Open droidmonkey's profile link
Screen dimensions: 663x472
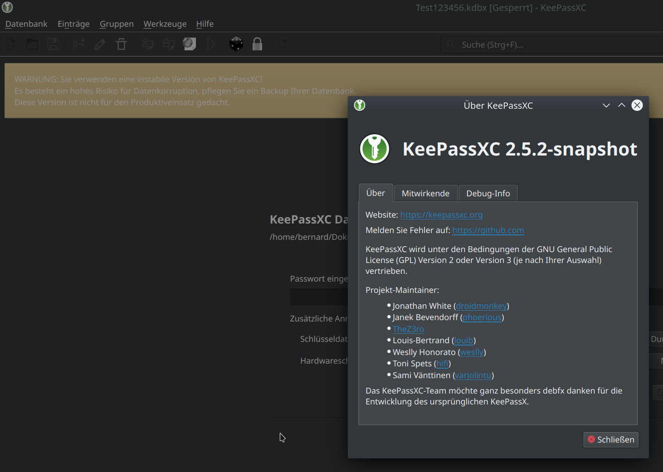click(x=481, y=306)
